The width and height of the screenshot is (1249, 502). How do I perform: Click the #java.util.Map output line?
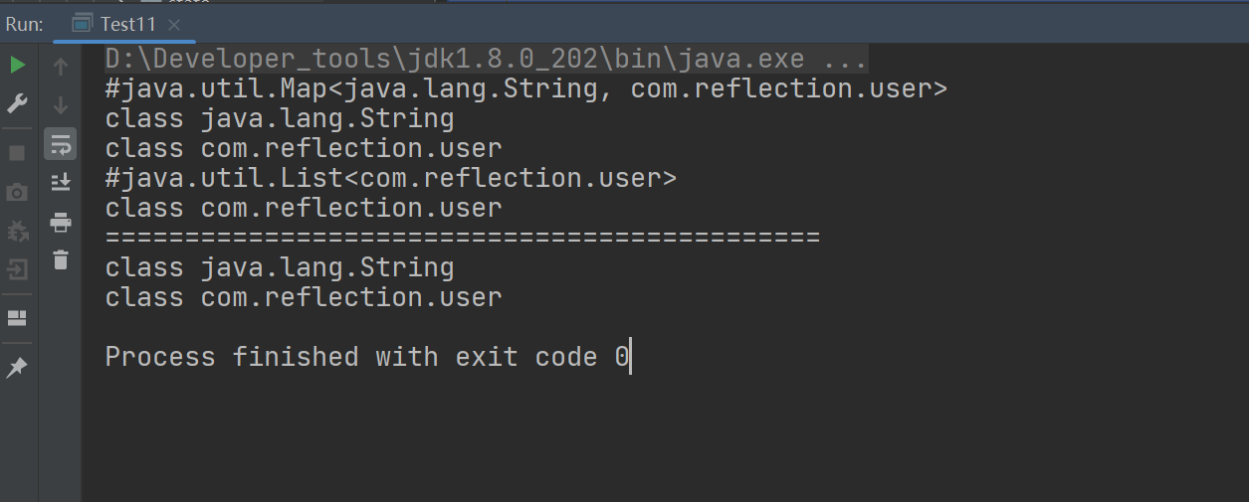(x=525, y=88)
